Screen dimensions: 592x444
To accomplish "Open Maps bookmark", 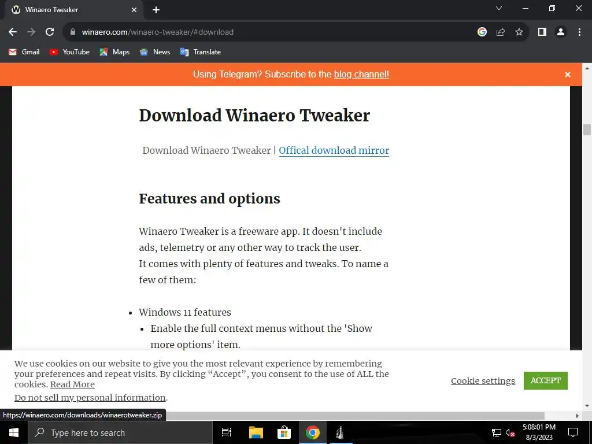I will click(114, 52).
